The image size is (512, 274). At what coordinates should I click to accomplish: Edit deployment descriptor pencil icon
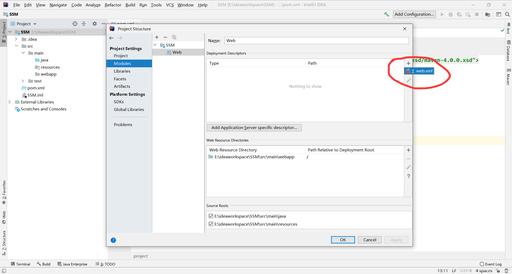408,80
